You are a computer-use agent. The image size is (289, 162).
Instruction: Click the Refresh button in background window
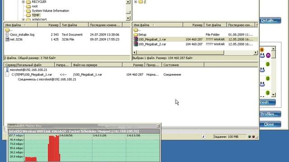[267, 102]
